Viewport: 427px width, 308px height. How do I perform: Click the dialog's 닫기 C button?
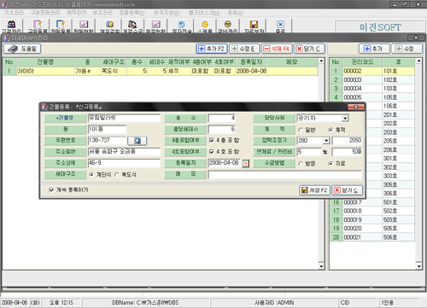pos(347,190)
